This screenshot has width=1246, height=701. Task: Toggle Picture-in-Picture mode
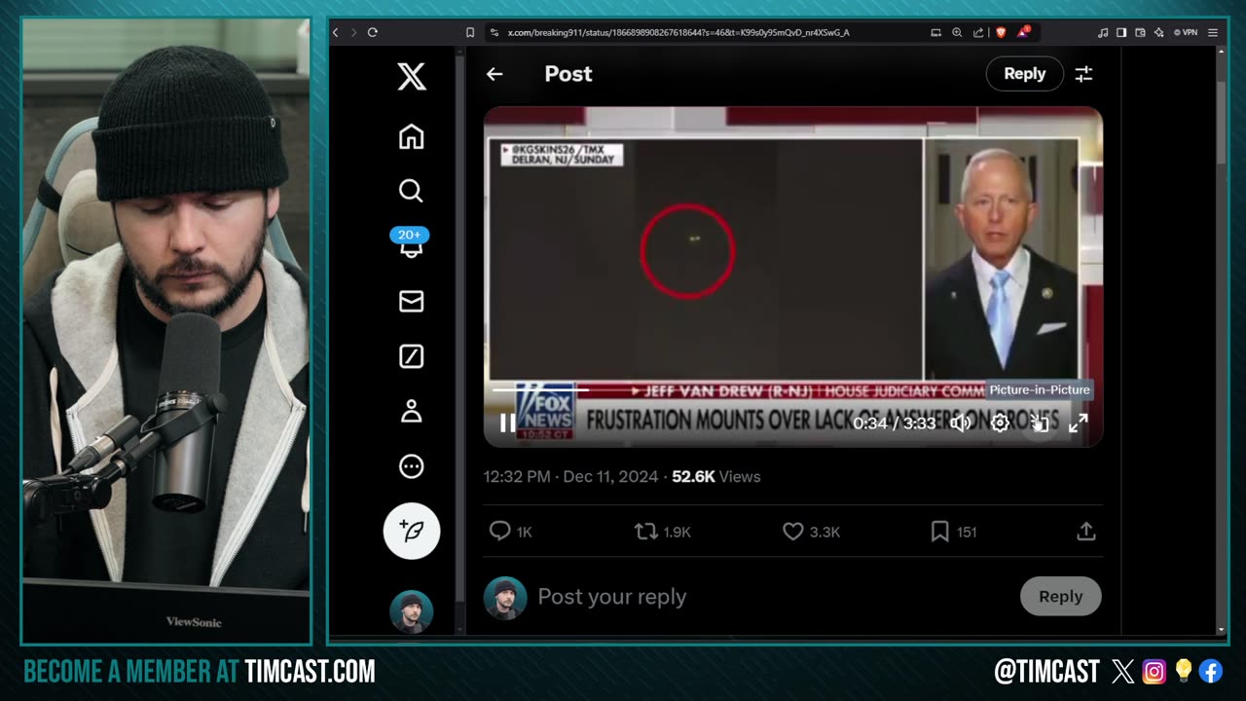pos(1040,423)
